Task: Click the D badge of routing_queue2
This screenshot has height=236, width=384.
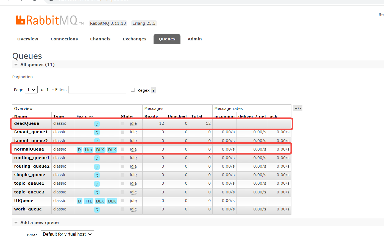Action: pos(97,167)
